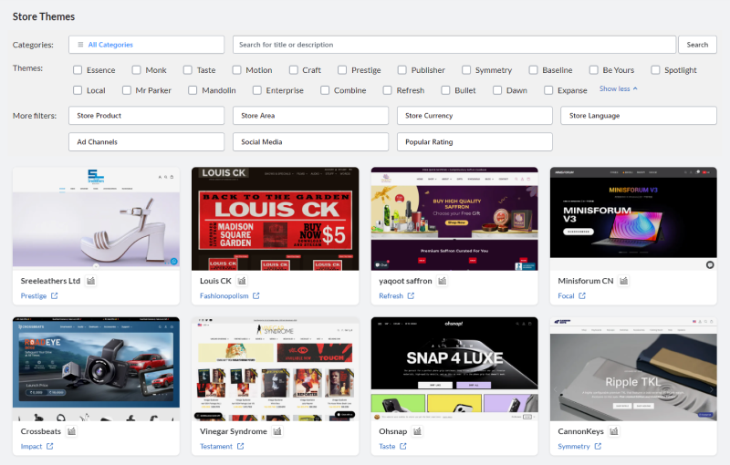Open the Store Language filter dropdown
The image size is (730, 465).
tap(639, 115)
